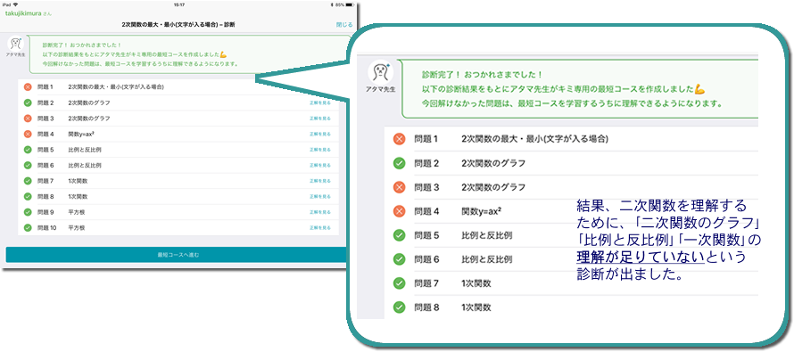Tap the battery icon in the iPad status bar
Image resolution: width=794 pixels, height=352 pixels.
350,4
